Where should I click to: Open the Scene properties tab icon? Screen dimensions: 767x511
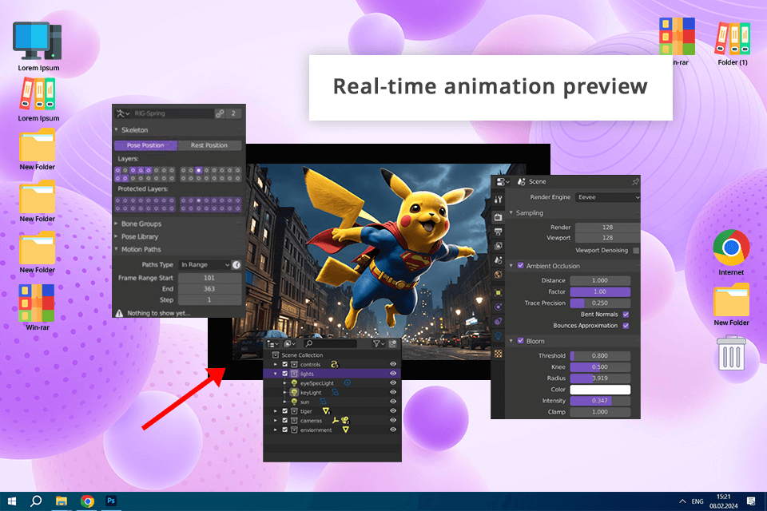click(x=498, y=260)
